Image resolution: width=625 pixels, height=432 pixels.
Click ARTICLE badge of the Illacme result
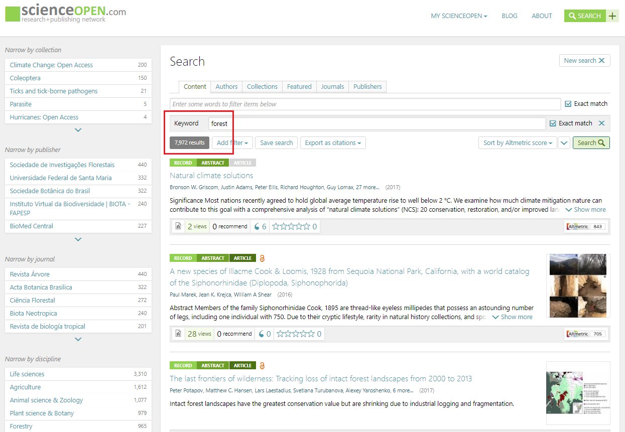click(x=242, y=258)
